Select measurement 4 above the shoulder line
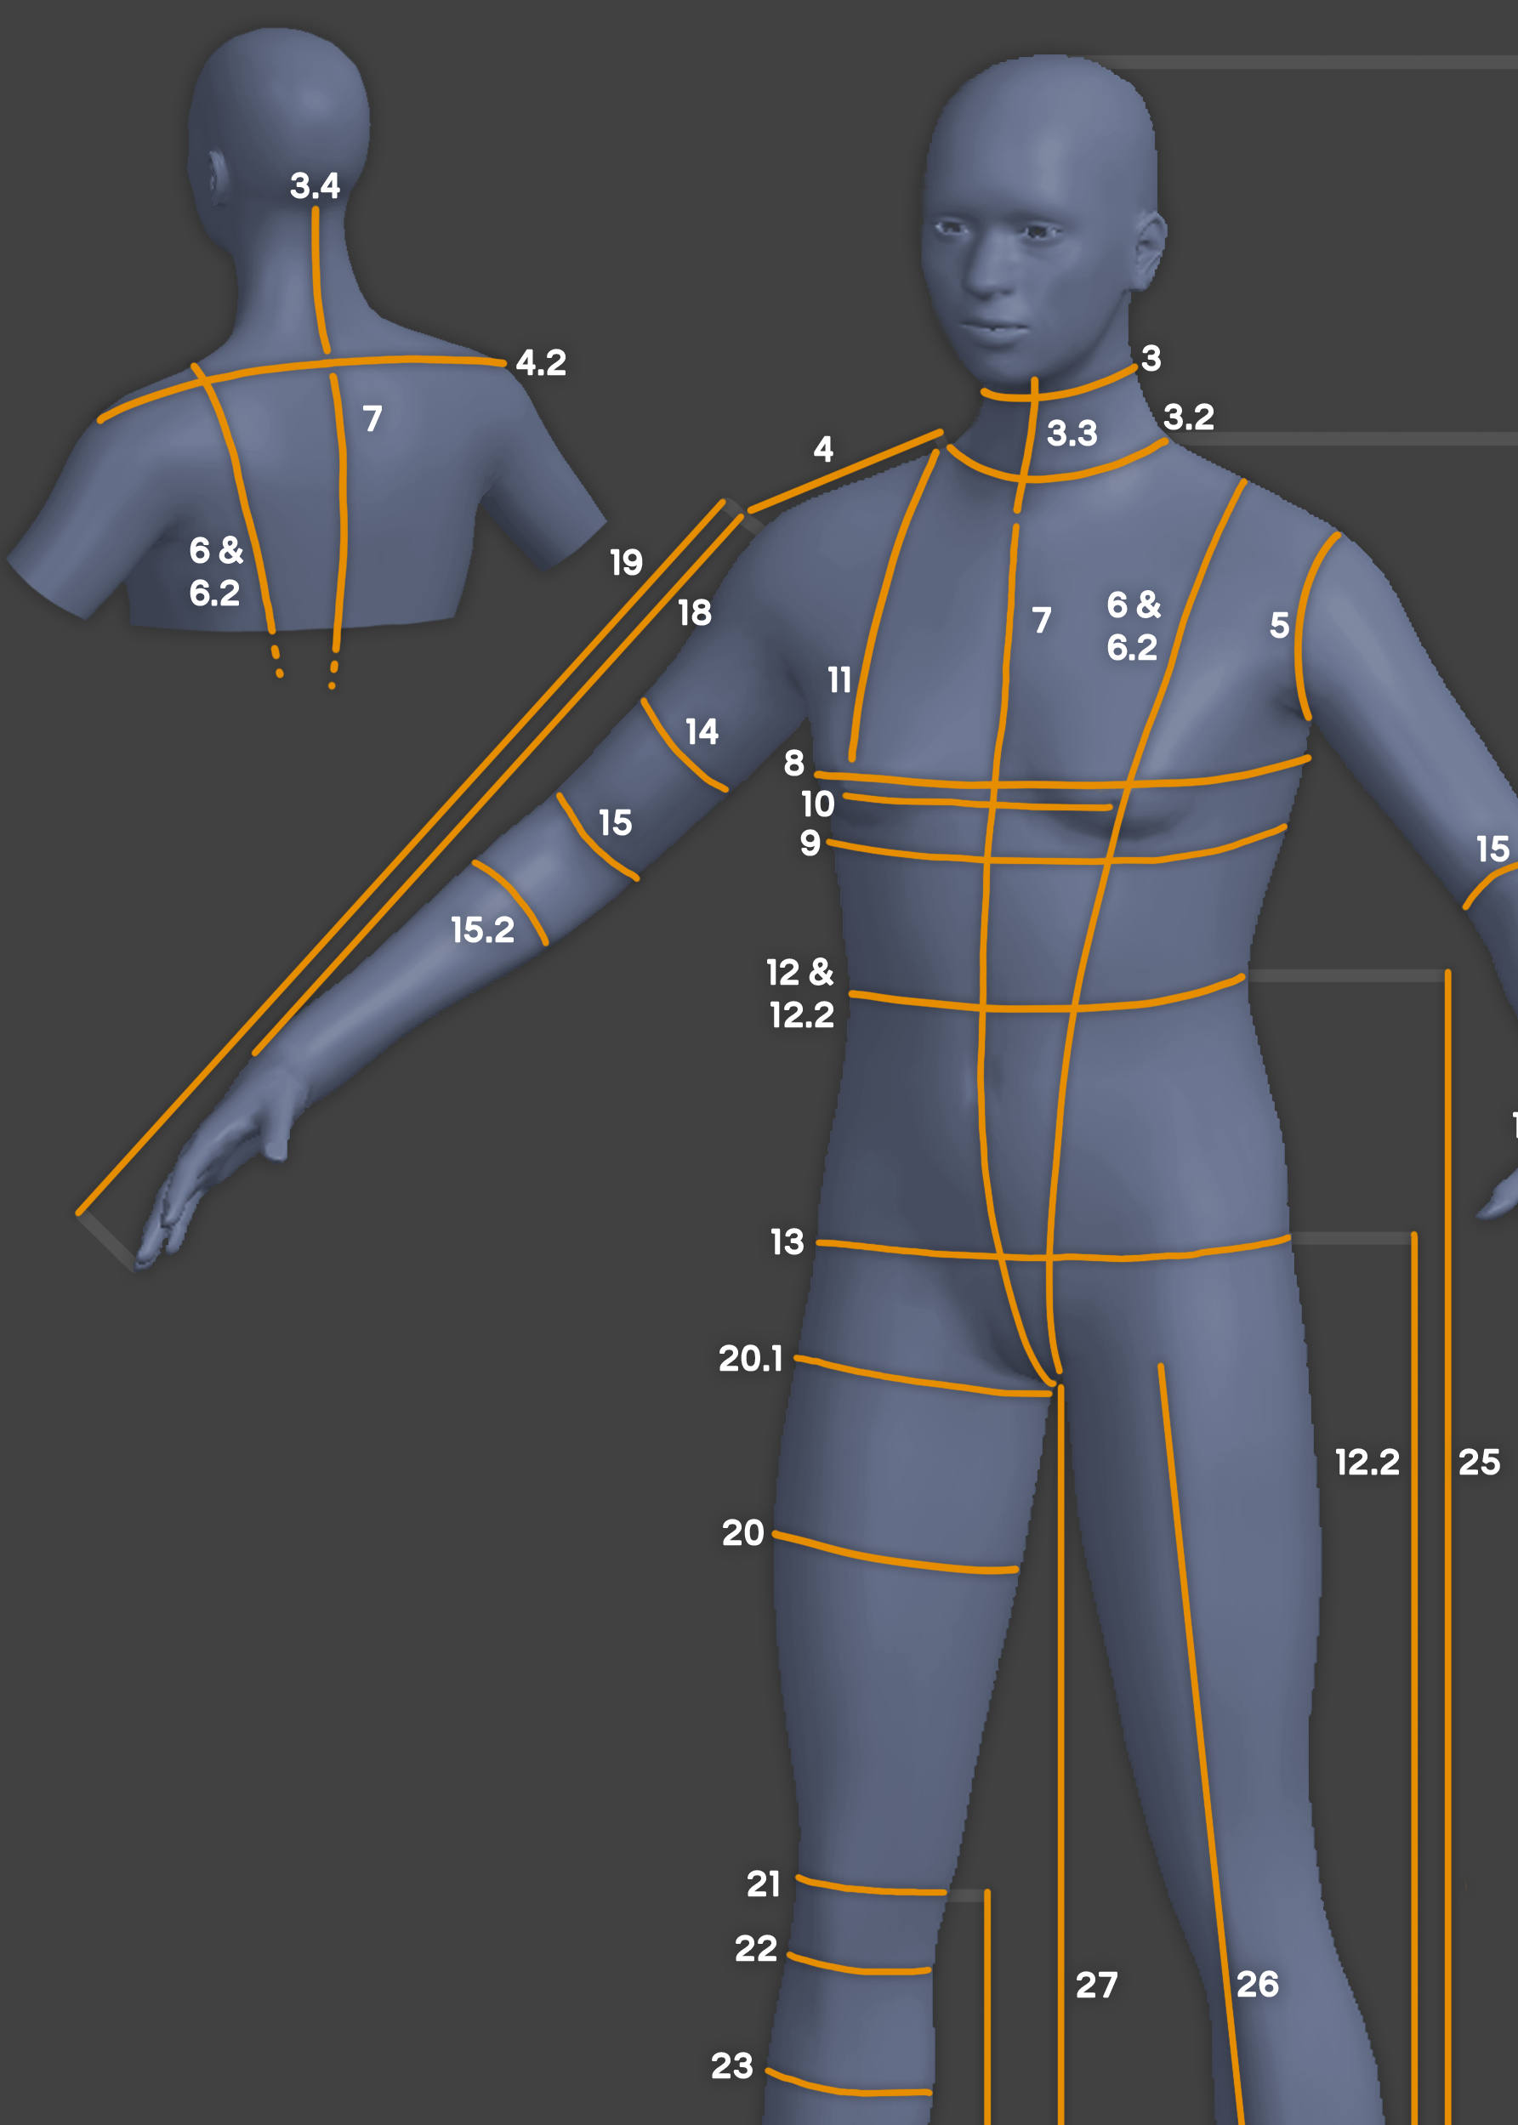This screenshot has width=1518, height=2125. 822,450
